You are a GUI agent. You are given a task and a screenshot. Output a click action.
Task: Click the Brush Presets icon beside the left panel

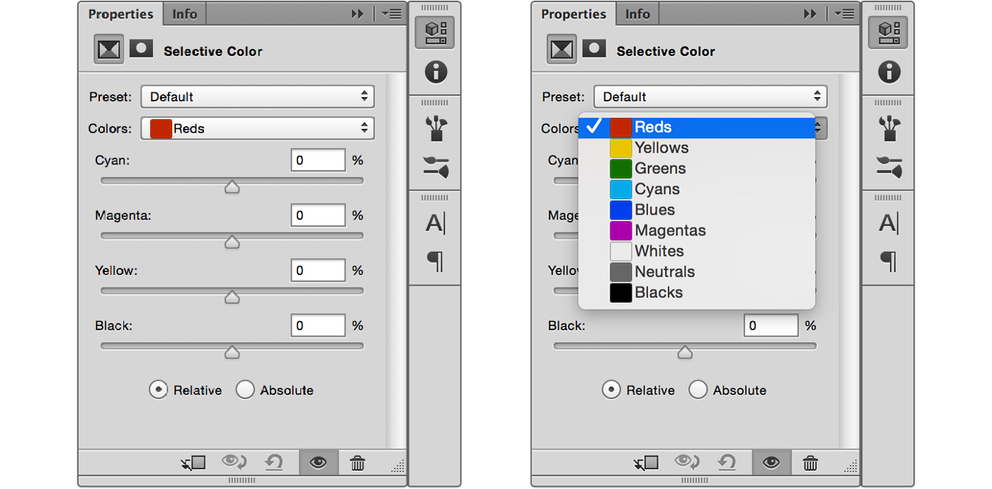(x=435, y=167)
